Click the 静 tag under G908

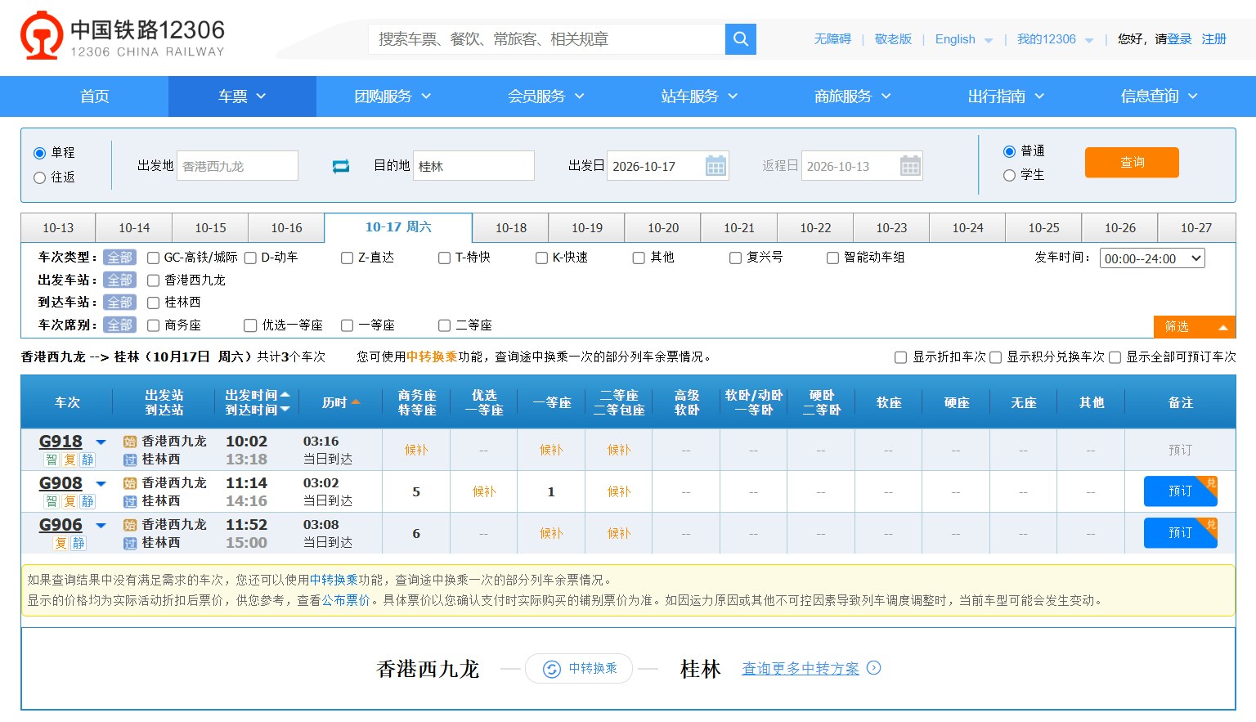pyautogui.click(x=87, y=501)
